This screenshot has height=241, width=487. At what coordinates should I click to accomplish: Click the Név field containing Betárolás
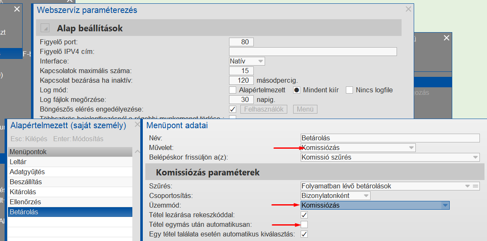(390, 138)
